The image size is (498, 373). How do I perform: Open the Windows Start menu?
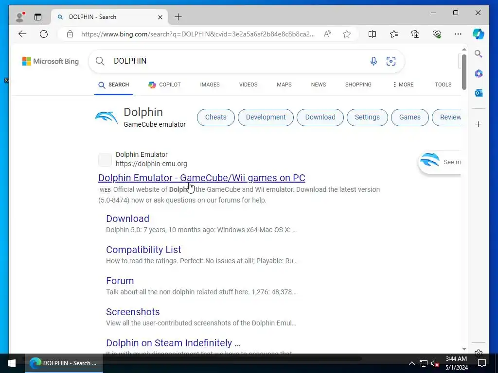[x=12, y=363]
